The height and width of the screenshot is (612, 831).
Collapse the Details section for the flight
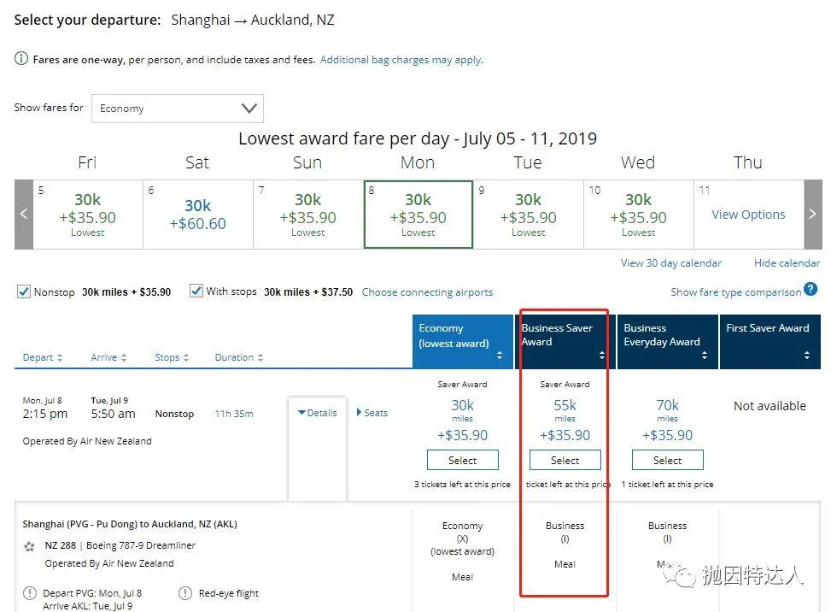(x=316, y=412)
